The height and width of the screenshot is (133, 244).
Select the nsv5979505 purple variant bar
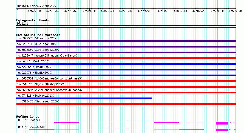coord(126,41)
